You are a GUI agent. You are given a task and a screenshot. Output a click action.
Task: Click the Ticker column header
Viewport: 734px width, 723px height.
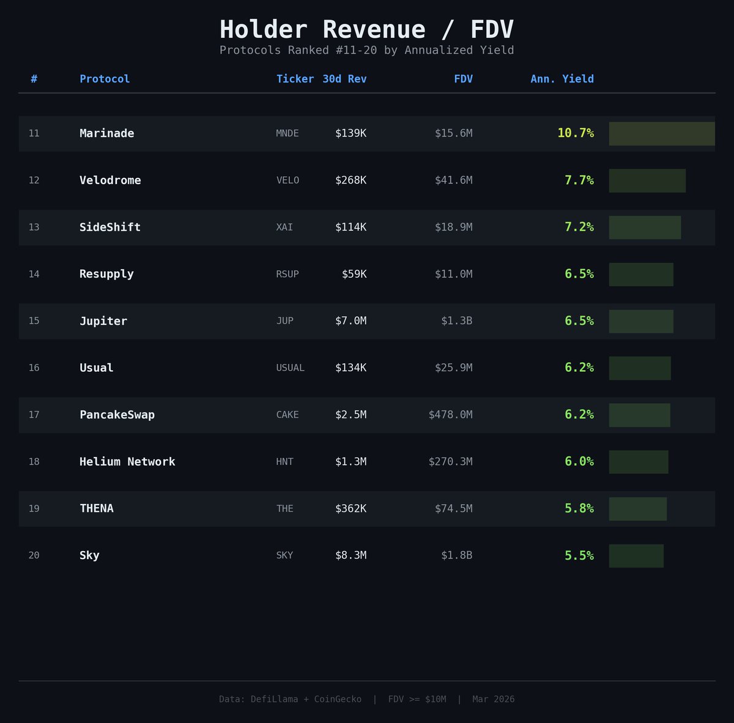click(295, 79)
